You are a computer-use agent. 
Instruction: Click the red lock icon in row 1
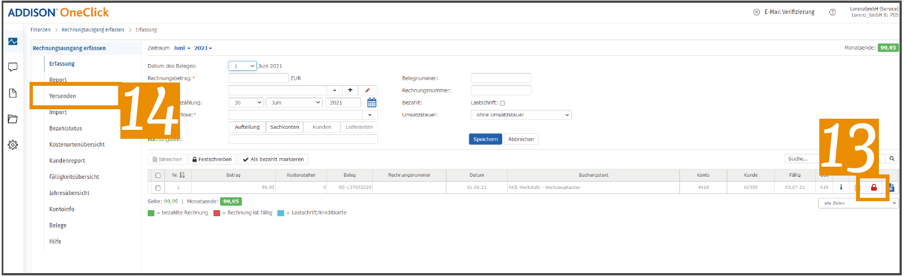pyautogui.click(x=874, y=188)
